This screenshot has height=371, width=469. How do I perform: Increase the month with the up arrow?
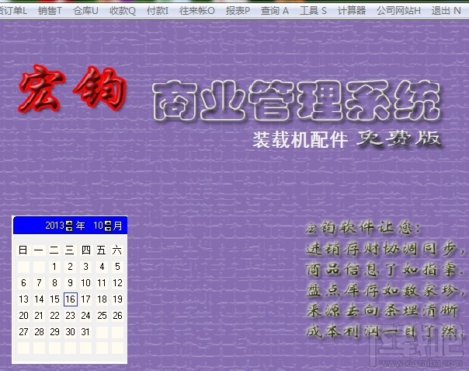tap(108, 223)
